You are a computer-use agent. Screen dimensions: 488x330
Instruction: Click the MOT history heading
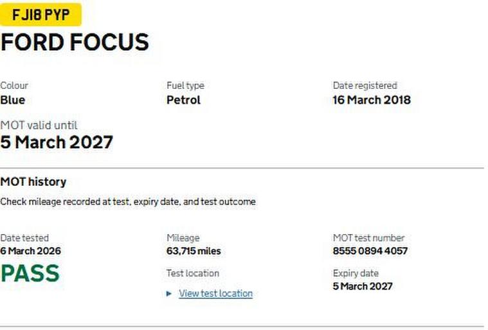(x=33, y=182)
